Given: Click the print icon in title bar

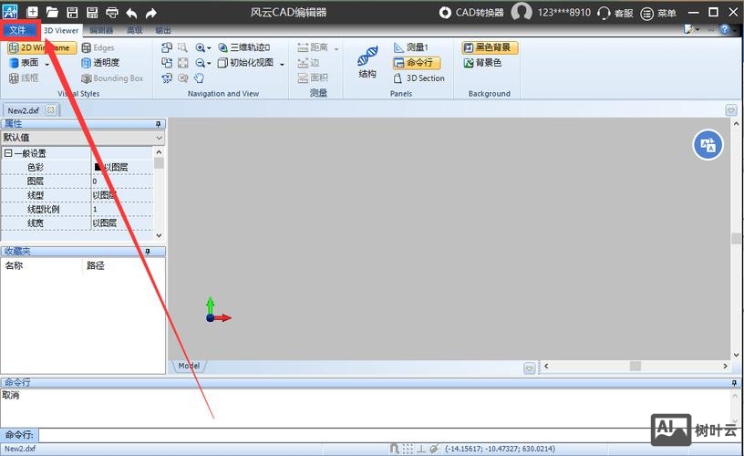Looking at the screenshot, I should click(x=112, y=13).
